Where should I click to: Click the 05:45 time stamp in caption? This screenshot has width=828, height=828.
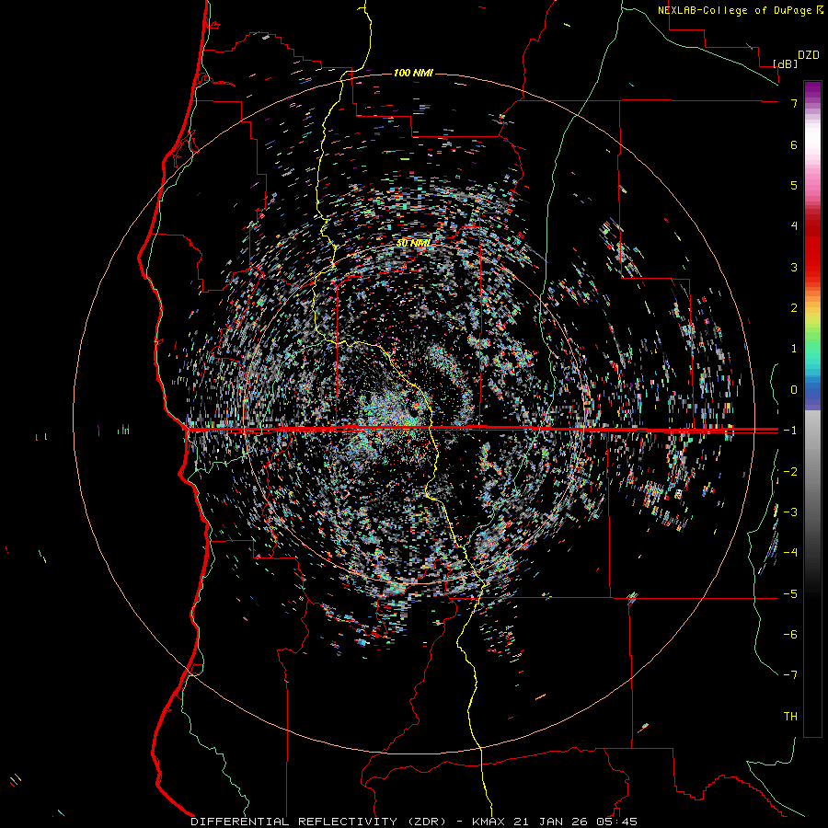coord(618,822)
